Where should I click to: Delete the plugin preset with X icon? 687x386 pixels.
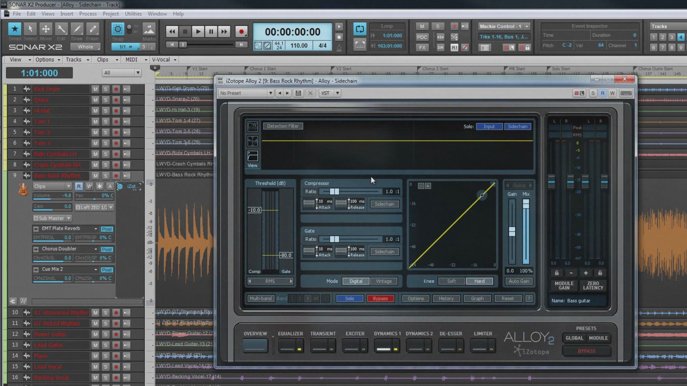(310, 93)
